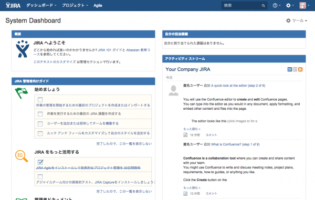Image resolution: width=315 pixels, height=200 pixels.
Task: Click the user avatar in header
Action: (302, 5)
